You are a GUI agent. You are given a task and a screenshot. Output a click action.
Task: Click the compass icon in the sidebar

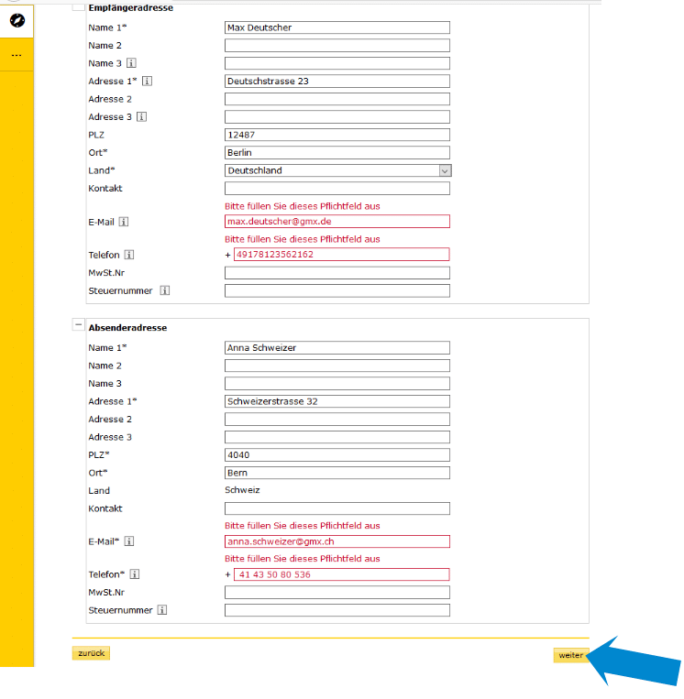pos(17,20)
